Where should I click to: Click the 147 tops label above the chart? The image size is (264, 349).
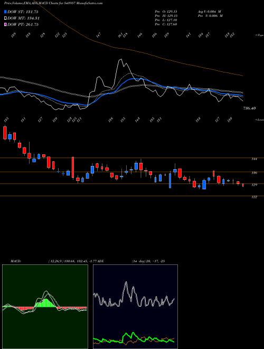[x=98, y=35]
